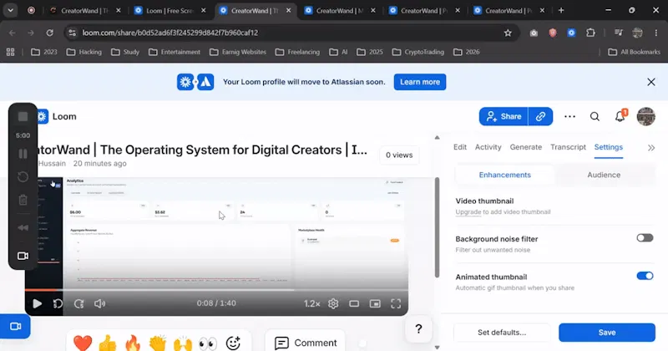This screenshot has height=351, width=668.
Task: Click the page vertical scrollbar
Action: (x=437, y=227)
